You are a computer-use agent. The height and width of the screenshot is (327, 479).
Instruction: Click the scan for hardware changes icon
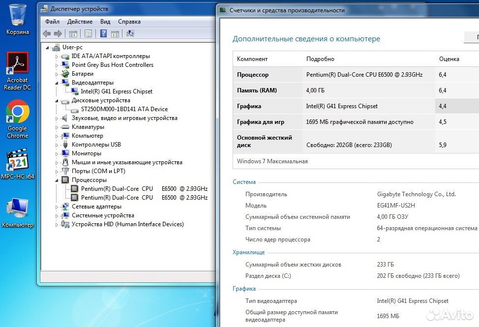pyautogui.click(x=130, y=33)
